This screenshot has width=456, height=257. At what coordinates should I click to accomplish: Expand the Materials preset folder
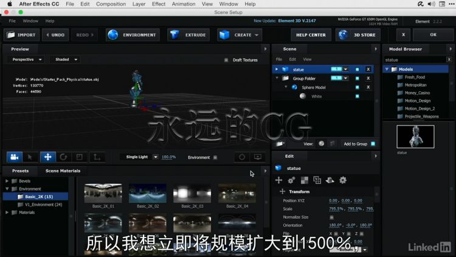pyautogui.click(x=7, y=213)
